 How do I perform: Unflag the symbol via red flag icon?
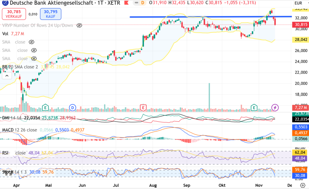(x=126, y=3)
